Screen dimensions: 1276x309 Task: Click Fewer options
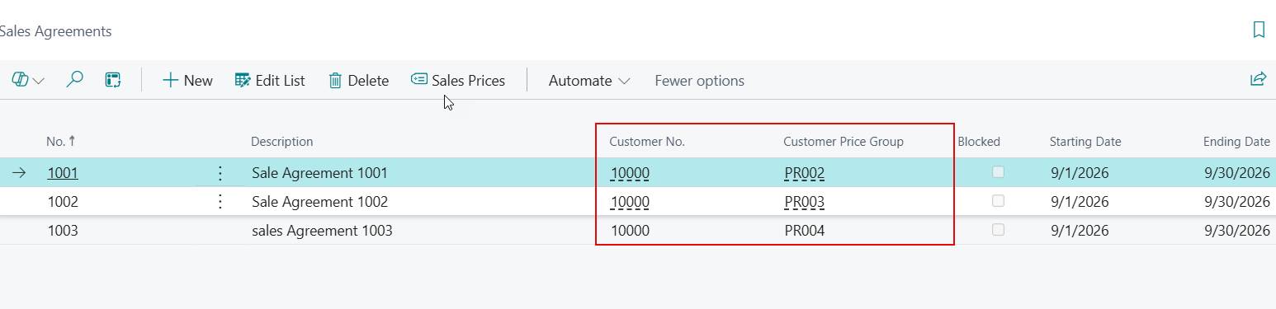coord(699,80)
